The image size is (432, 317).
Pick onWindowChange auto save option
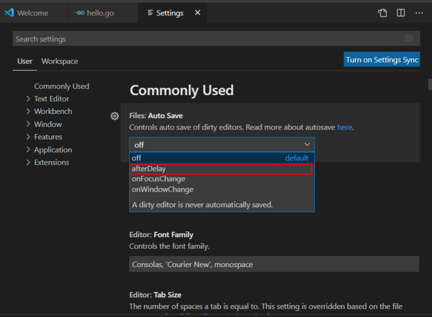[x=222, y=189]
